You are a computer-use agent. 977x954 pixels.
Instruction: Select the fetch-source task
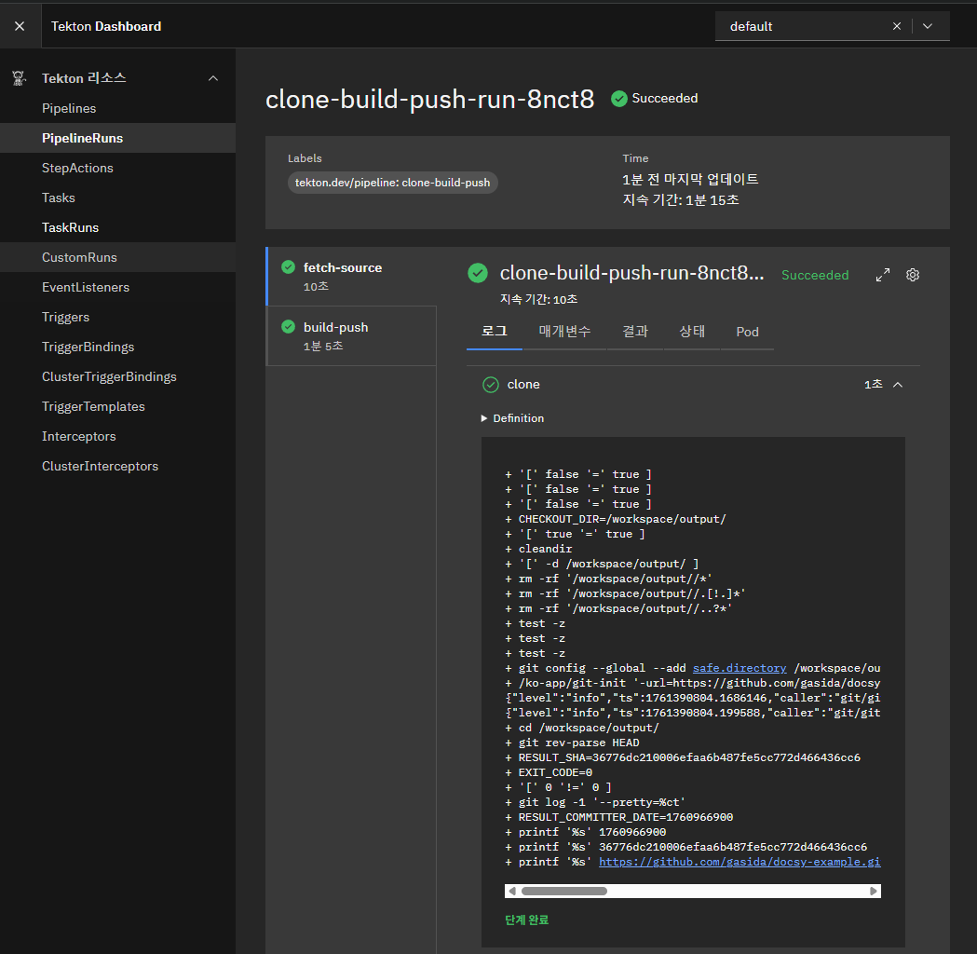coord(352,277)
